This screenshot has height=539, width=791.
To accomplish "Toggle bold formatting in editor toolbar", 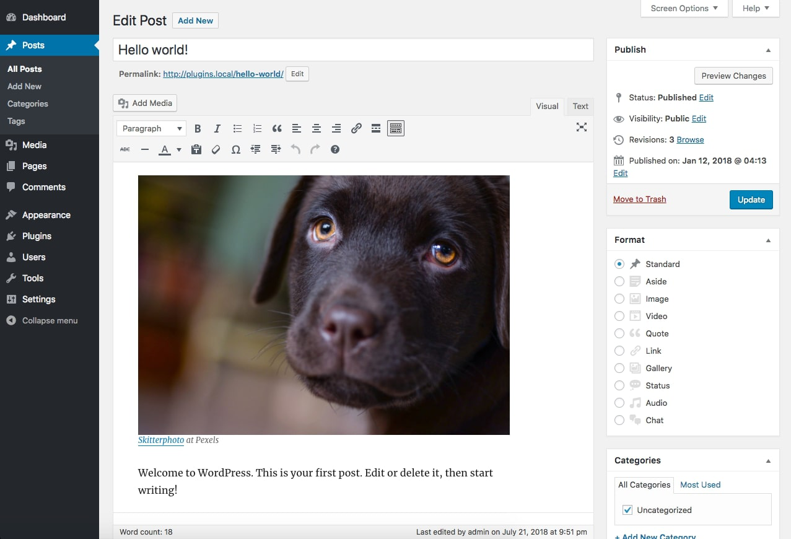I will point(198,129).
